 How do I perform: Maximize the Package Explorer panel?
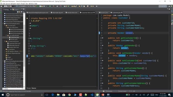[x=24, y=9]
